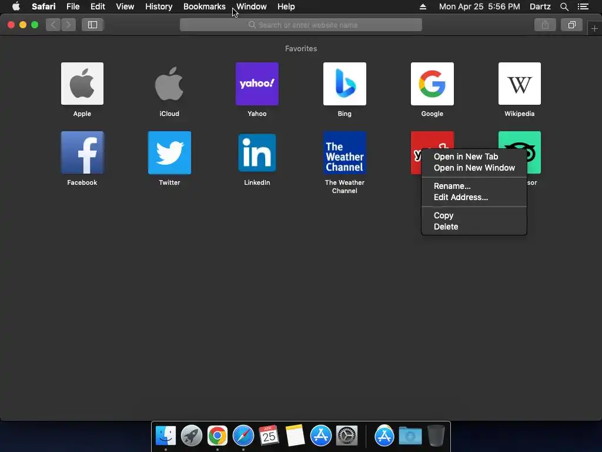Click the Dartz user name
Screen dimensions: 602x452
click(x=540, y=6)
